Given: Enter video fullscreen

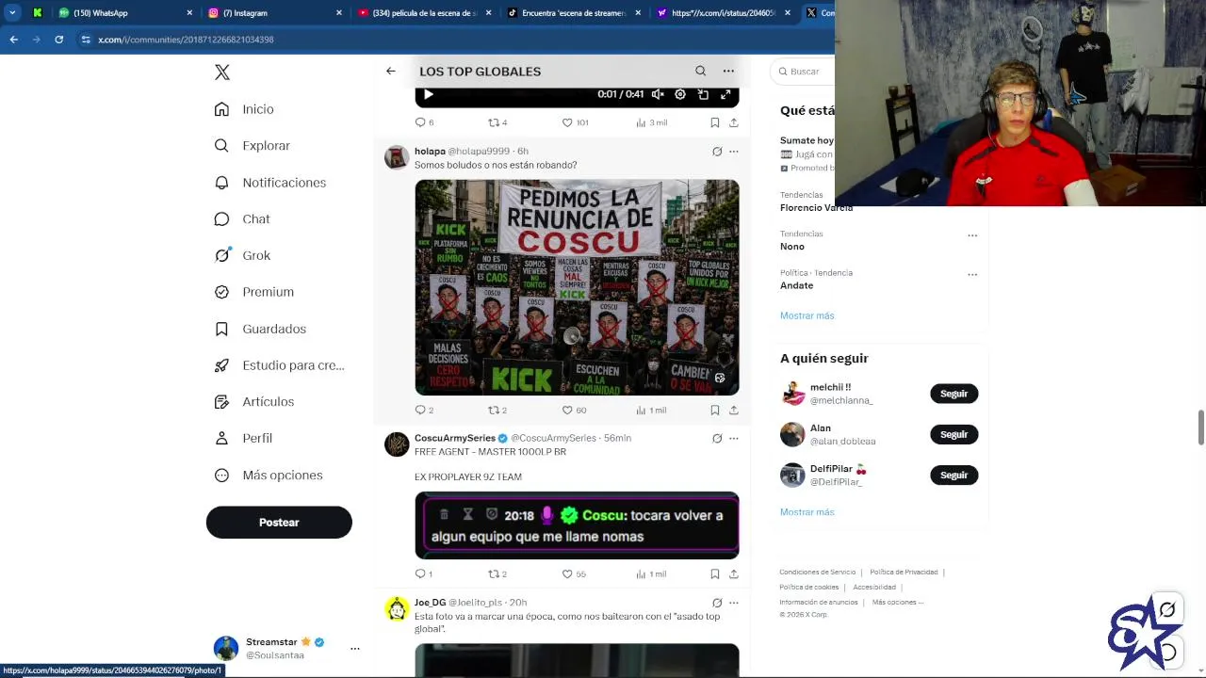Looking at the screenshot, I should pos(725,94).
